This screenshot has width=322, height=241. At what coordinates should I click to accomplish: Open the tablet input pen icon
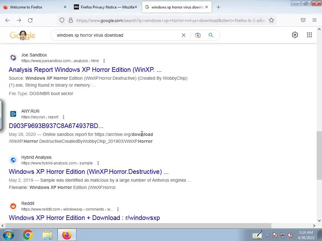pos(257,235)
